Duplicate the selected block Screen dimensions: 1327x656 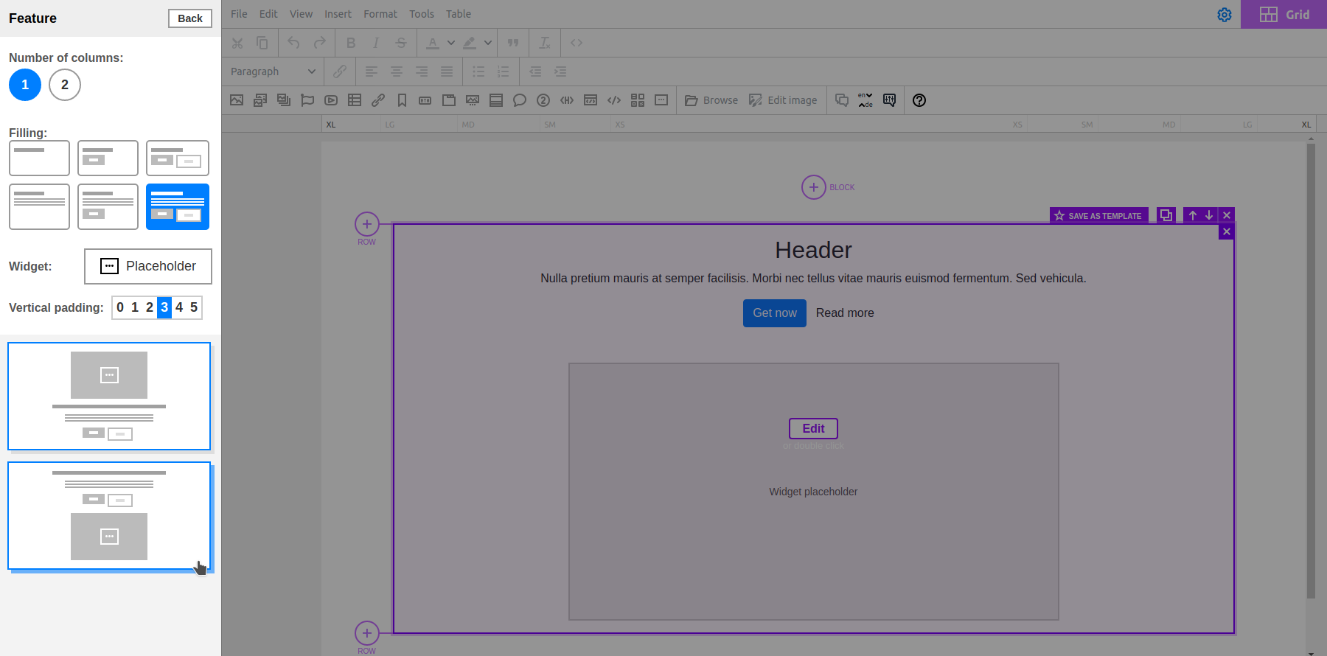1166,215
